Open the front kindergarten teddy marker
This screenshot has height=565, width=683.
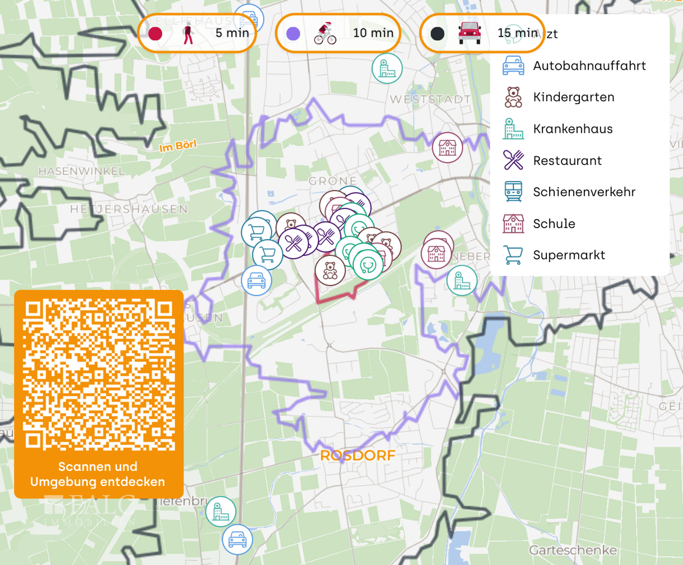[330, 270]
